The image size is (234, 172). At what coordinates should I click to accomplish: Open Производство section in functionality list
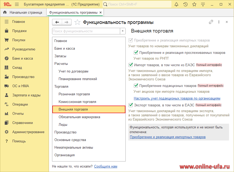[65, 132]
